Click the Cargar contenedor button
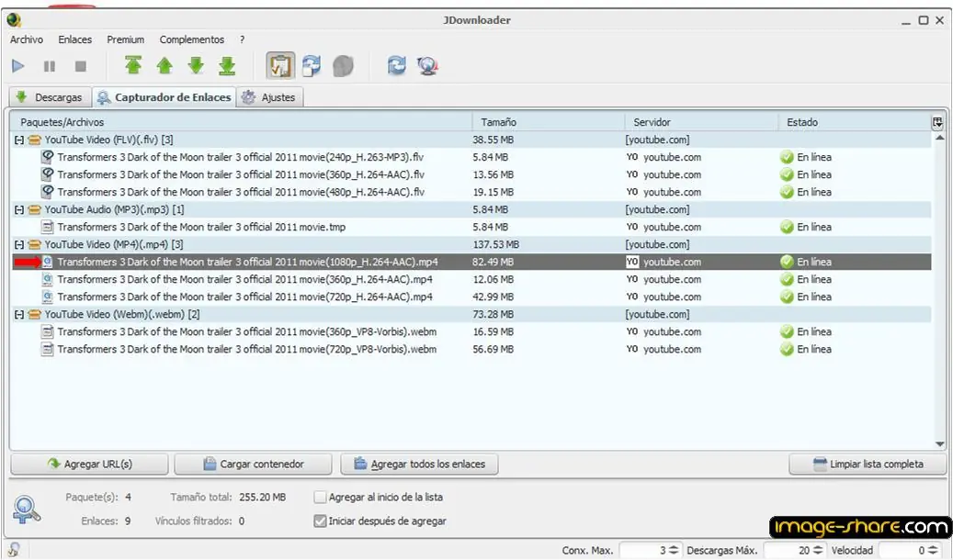The width and height of the screenshot is (953, 560). click(x=253, y=464)
